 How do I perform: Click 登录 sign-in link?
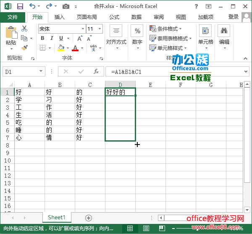[x=234, y=17]
